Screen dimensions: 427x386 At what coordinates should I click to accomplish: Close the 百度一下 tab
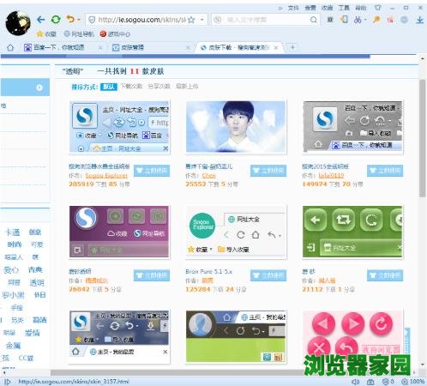[x=100, y=48]
